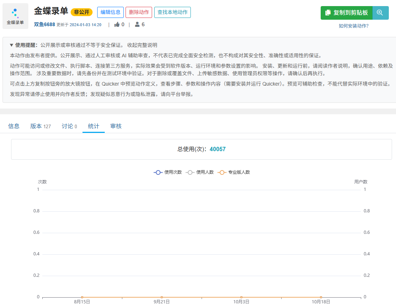Select the 统计 tab
The width and height of the screenshot is (396, 308).
coord(94,126)
